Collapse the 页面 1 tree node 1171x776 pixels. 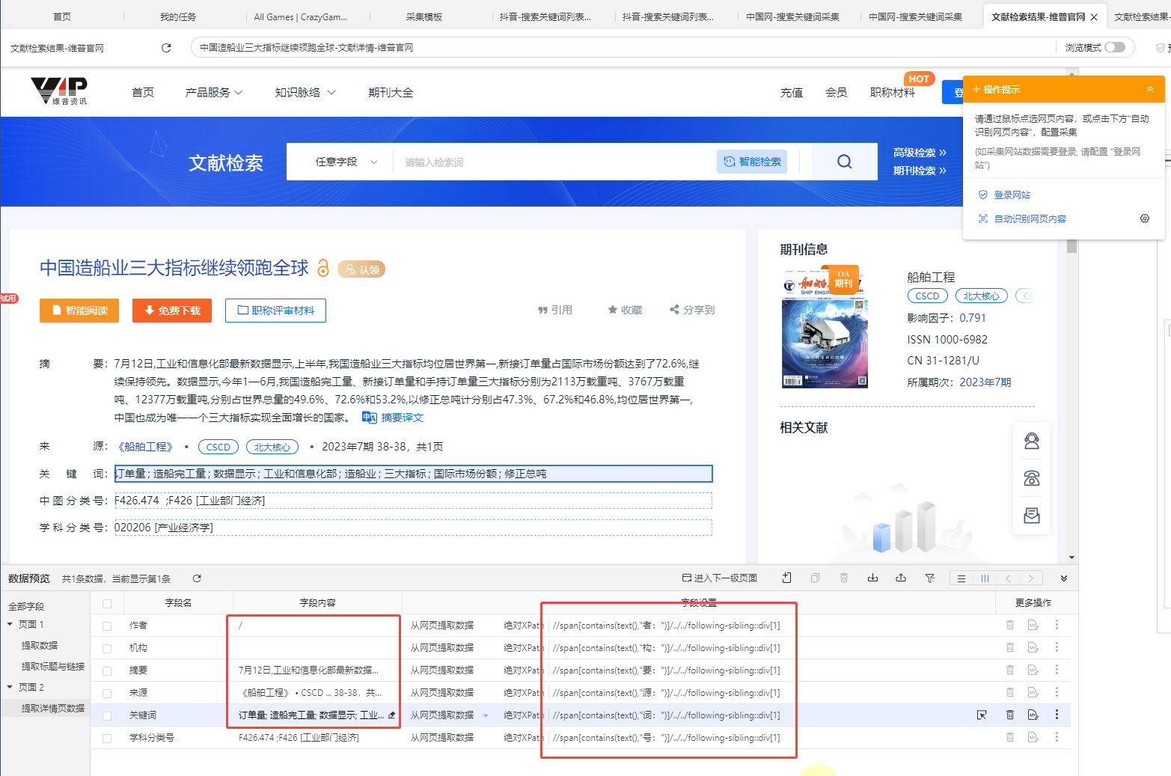click(10, 624)
